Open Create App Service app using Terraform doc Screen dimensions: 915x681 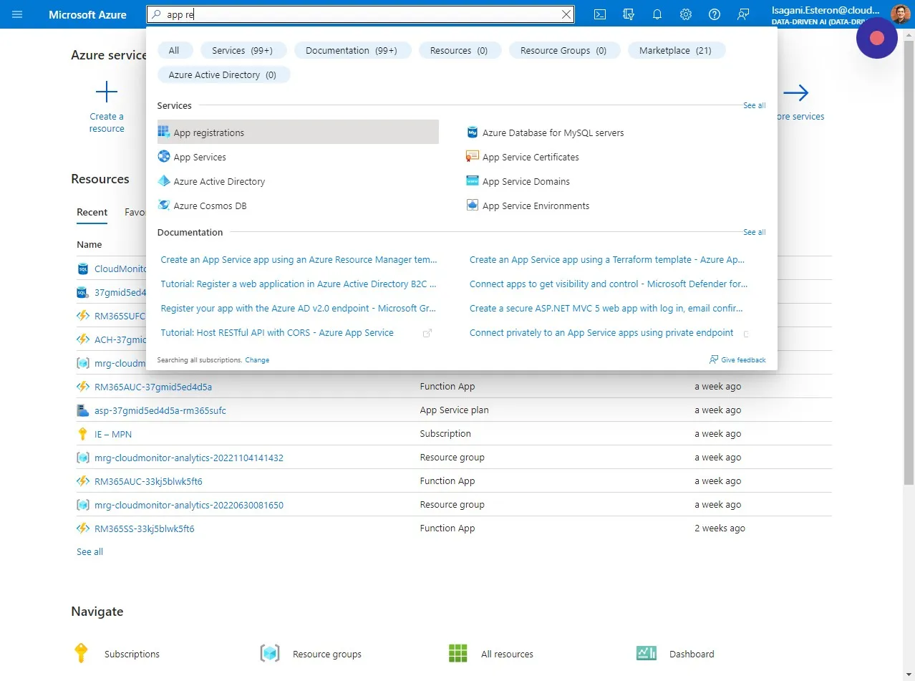coord(607,260)
